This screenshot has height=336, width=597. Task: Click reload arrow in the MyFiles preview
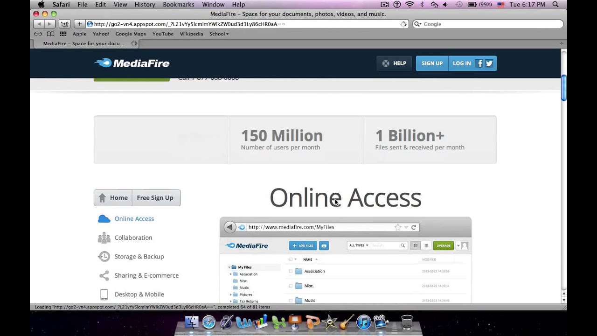pyautogui.click(x=414, y=227)
